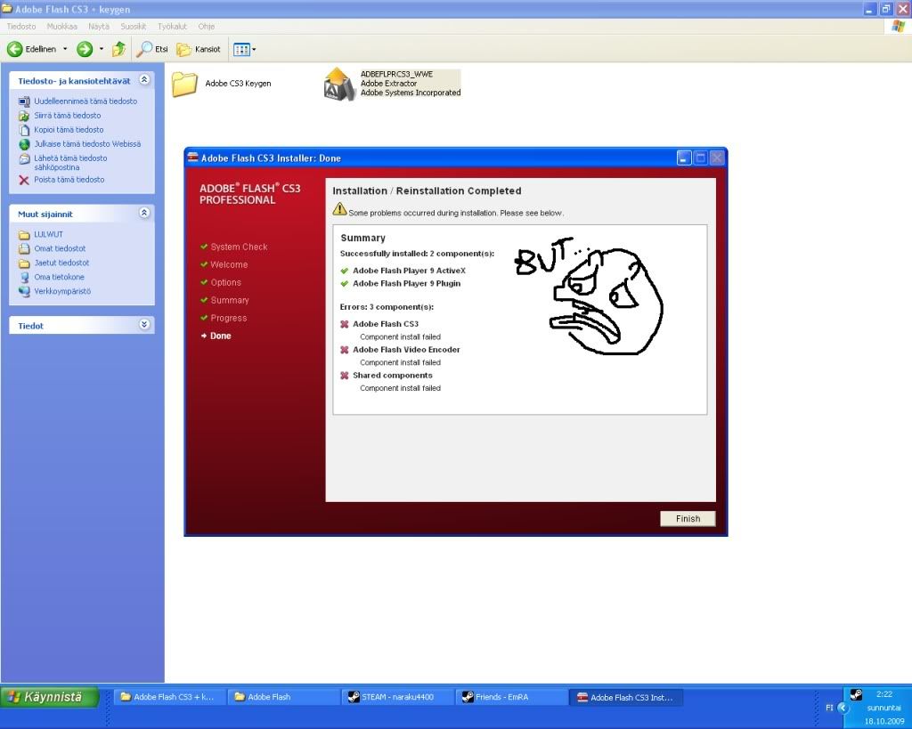912x729 pixels.
Task: Click green check beside Flash Player 9 ActiveX
Action: pos(345,271)
